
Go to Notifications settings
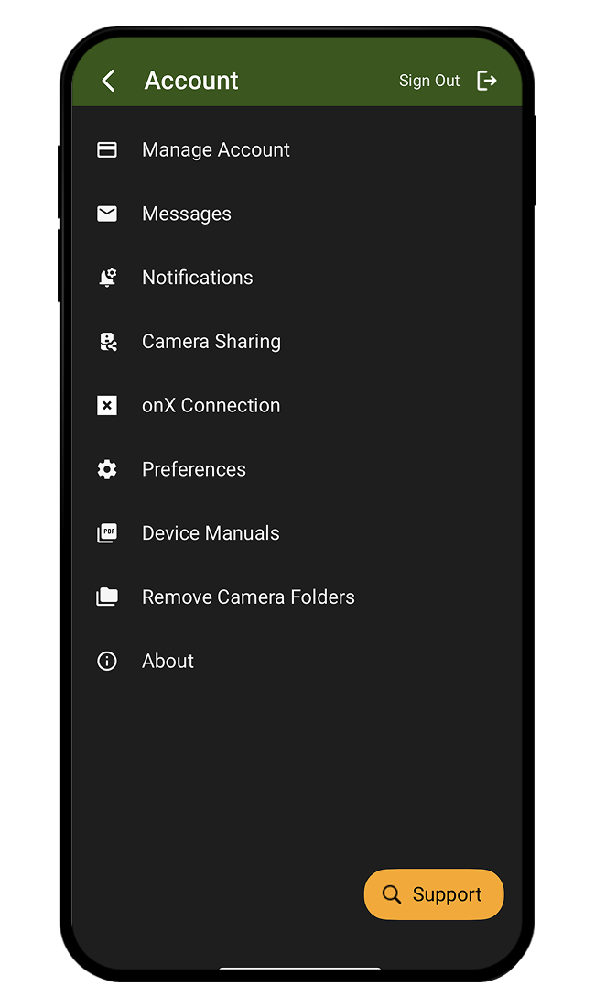coord(197,278)
